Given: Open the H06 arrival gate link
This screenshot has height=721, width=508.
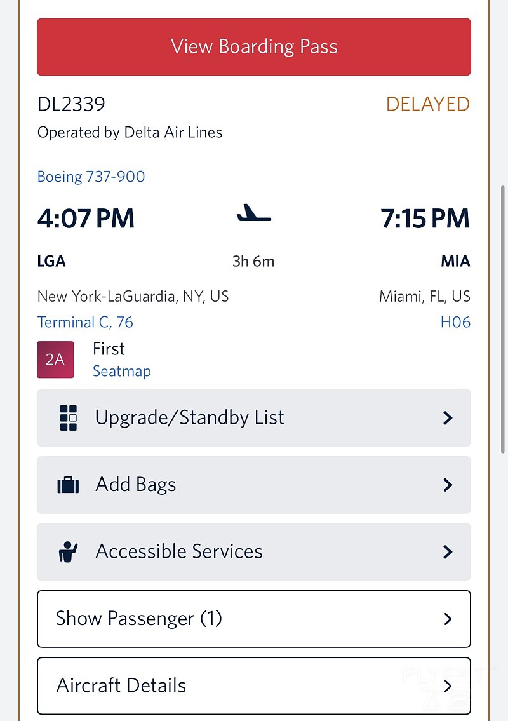Looking at the screenshot, I should point(455,322).
